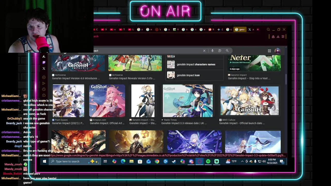The height and width of the screenshot is (186, 331).
Task: Open Twitch in the browser sidebar
Action: coord(44,63)
